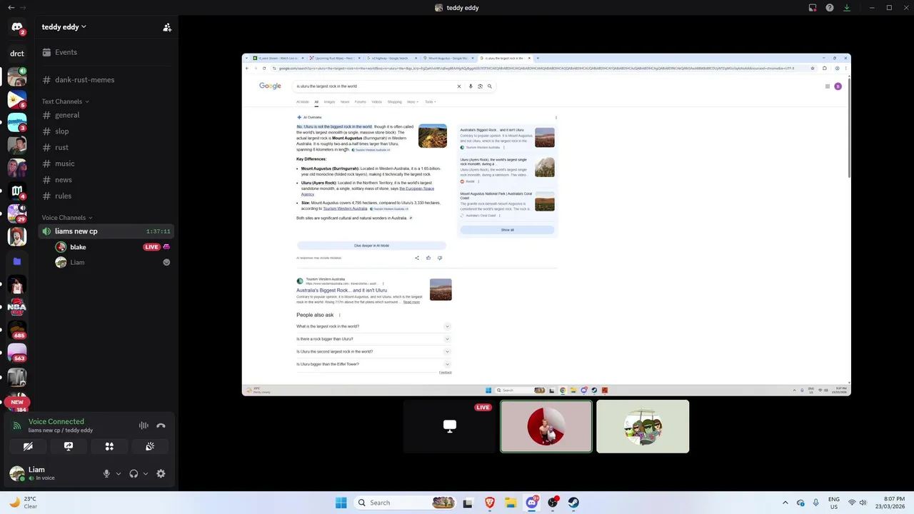The image size is (914, 514).
Task: Select the liams new cp voice channel
Action: coord(106,231)
